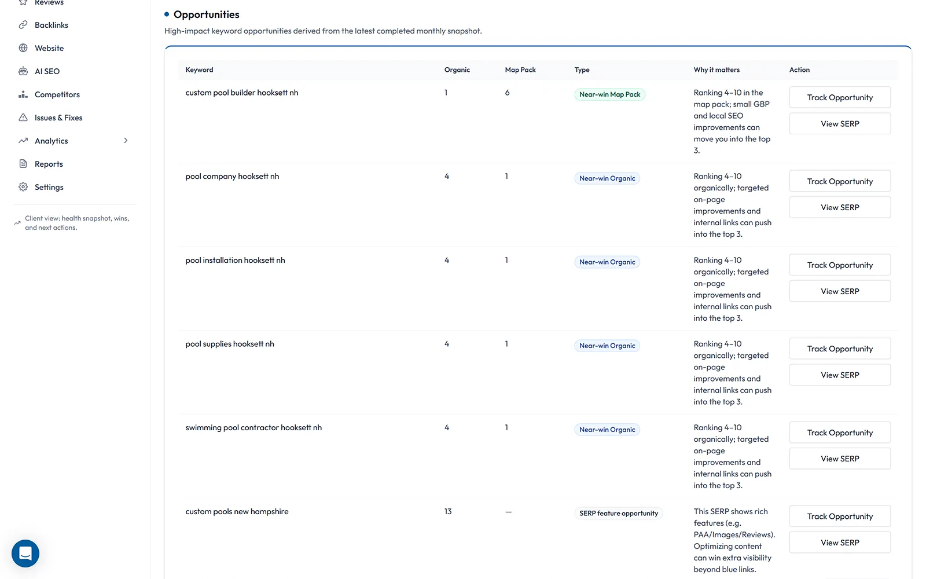Select the Competitors navigation item
The height and width of the screenshot is (579, 926).
tap(57, 94)
